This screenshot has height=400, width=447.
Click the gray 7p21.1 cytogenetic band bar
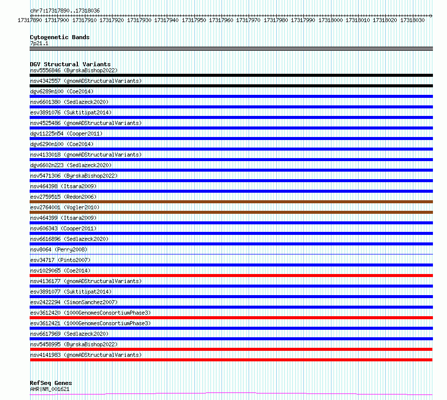[231, 49]
